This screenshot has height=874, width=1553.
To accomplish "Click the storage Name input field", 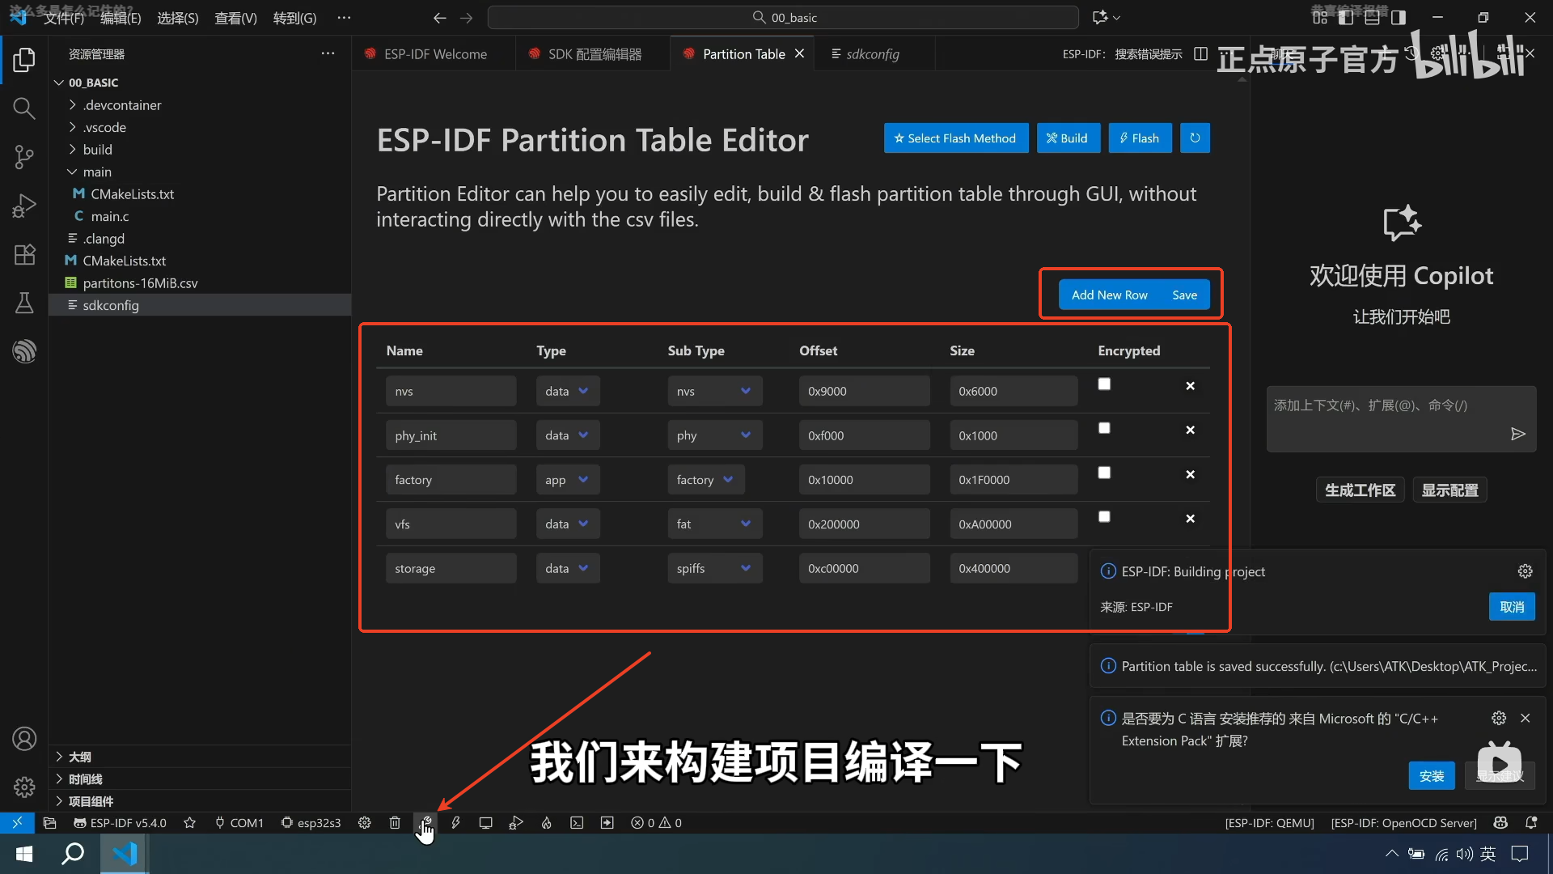I will click(x=451, y=569).
